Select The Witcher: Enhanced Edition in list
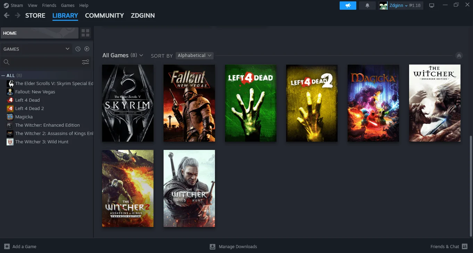The height and width of the screenshot is (253, 473). pyautogui.click(x=48, y=125)
